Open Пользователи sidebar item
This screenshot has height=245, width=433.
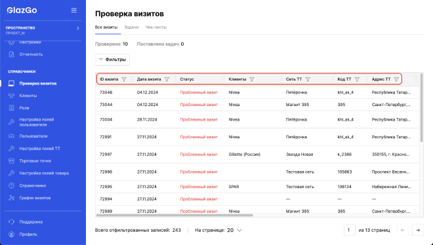pyautogui.click(x=33, y=136)
